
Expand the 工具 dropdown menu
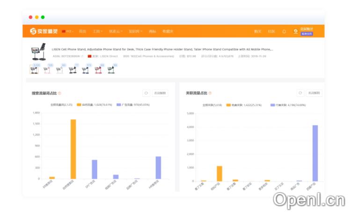pos(97,31)
